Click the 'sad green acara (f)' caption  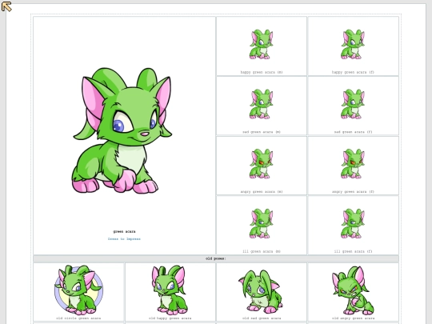tap(353, 132)
